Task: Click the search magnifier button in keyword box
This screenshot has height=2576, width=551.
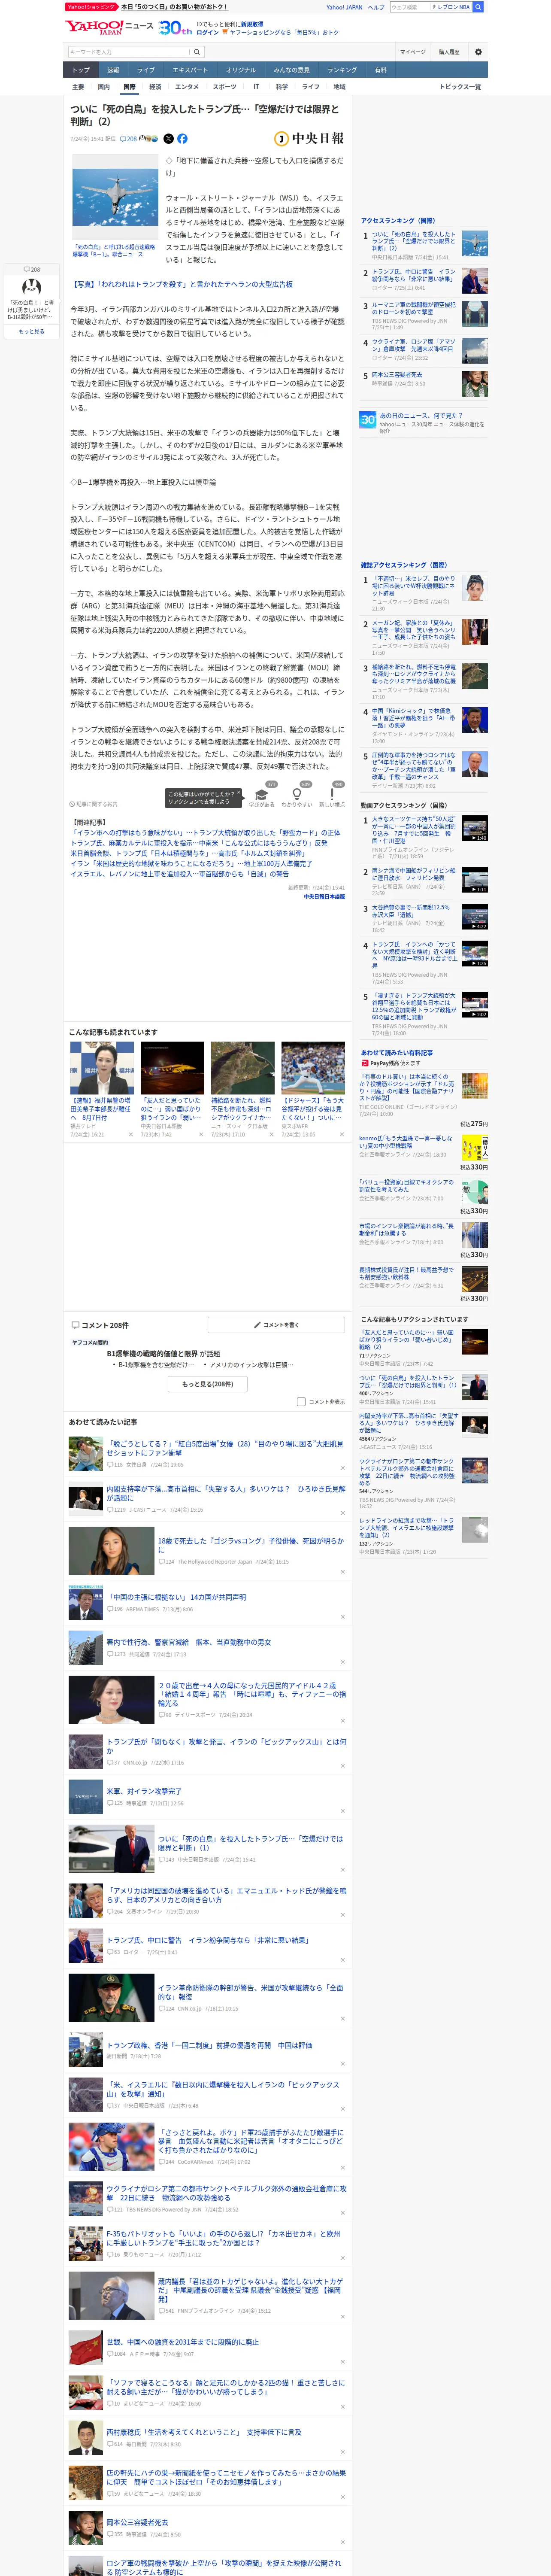Action: coord(197,52)
